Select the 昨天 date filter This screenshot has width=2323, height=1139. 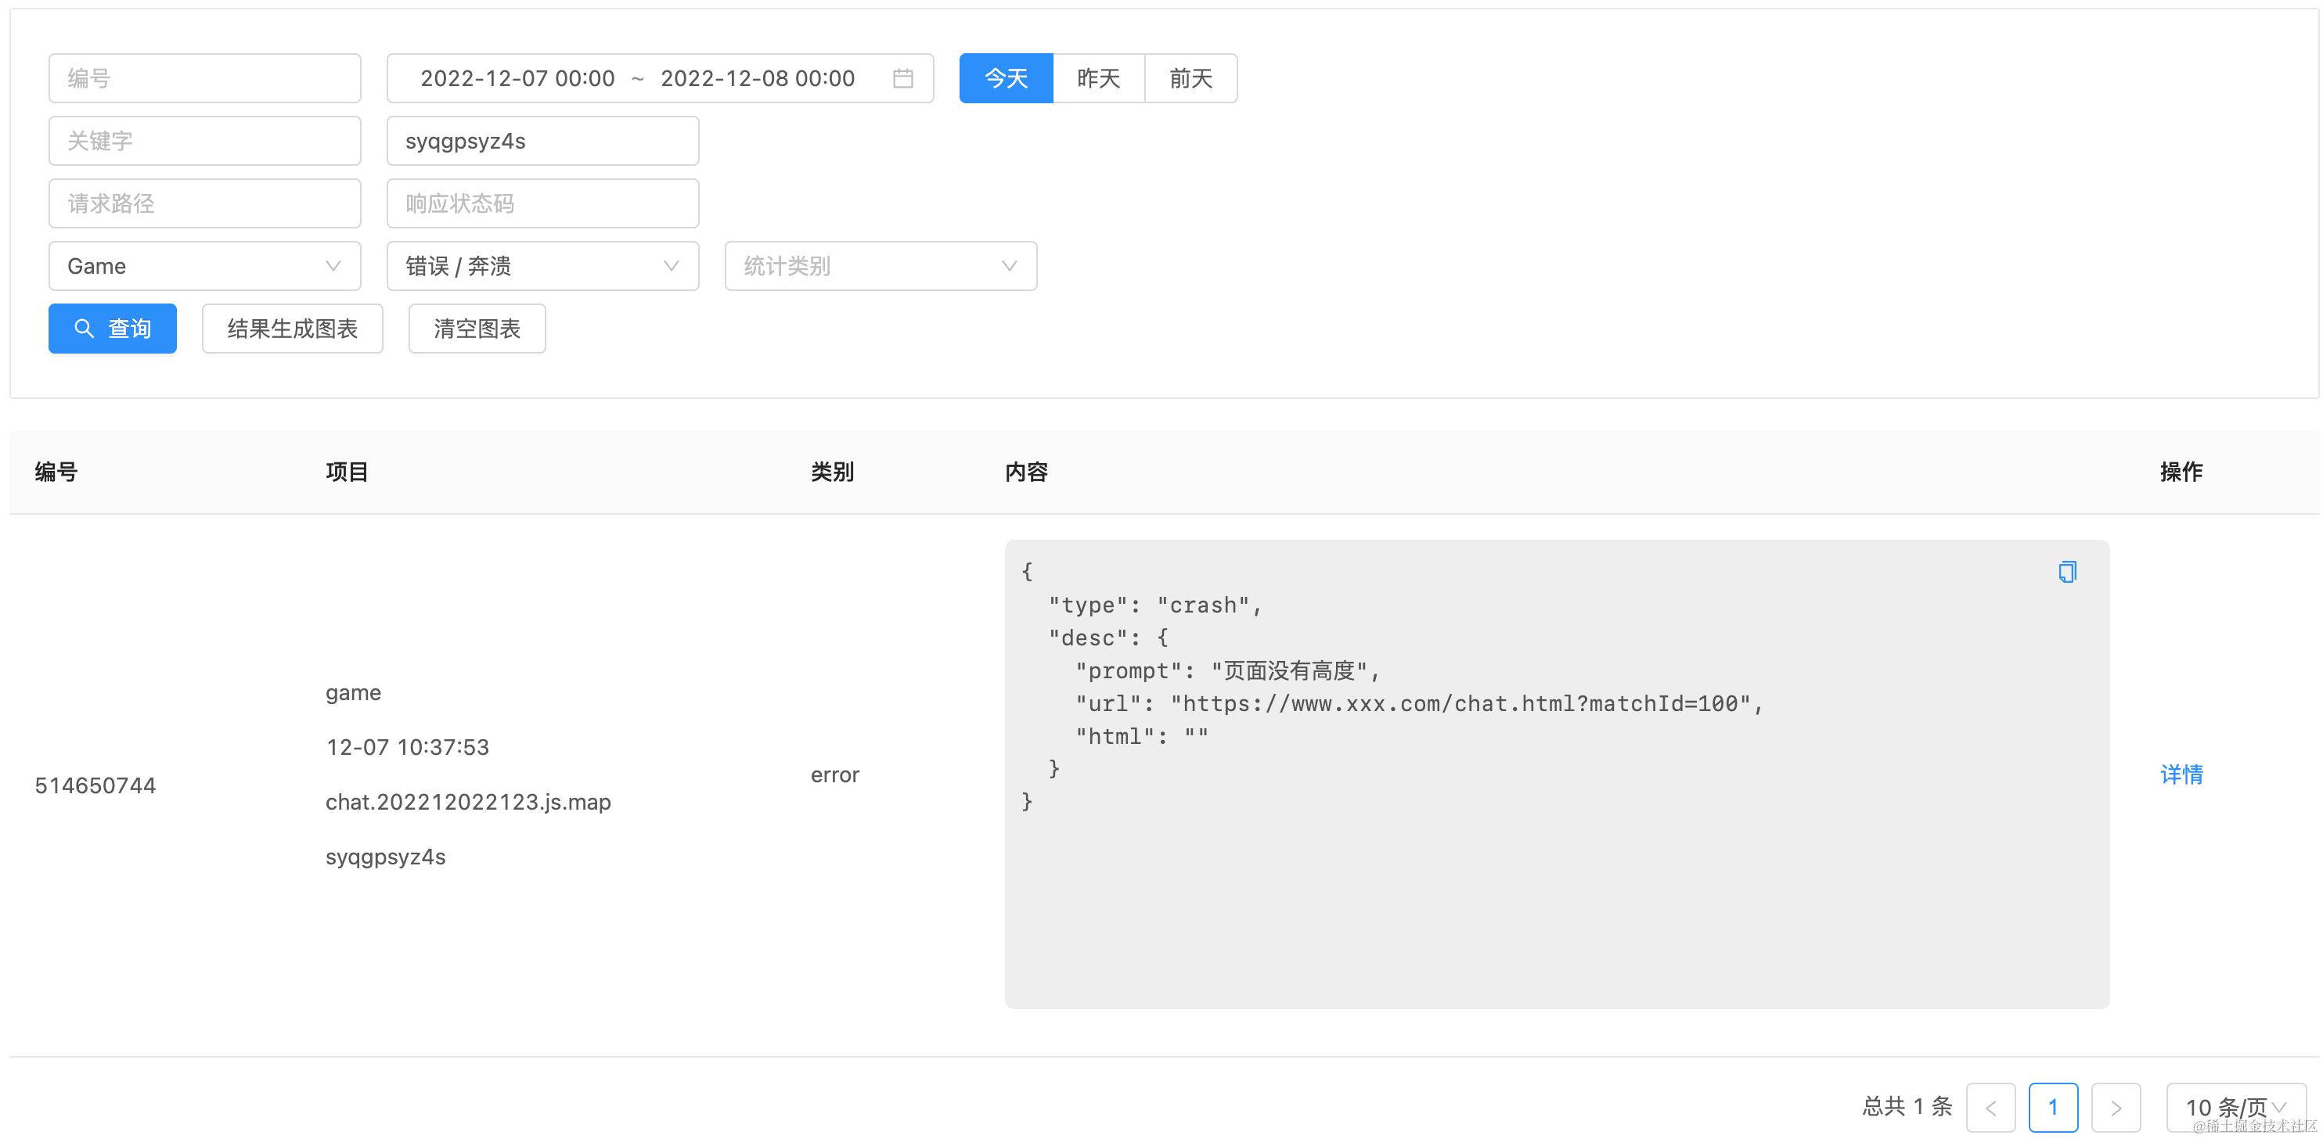click(1098, 78)
